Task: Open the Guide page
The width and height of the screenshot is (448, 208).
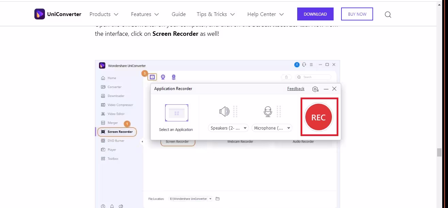Action: point(179,14)
